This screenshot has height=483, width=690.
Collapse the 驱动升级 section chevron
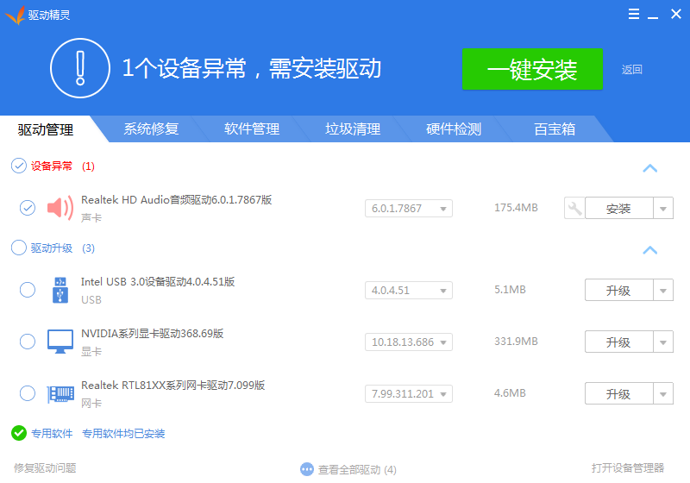click(650, 250)
